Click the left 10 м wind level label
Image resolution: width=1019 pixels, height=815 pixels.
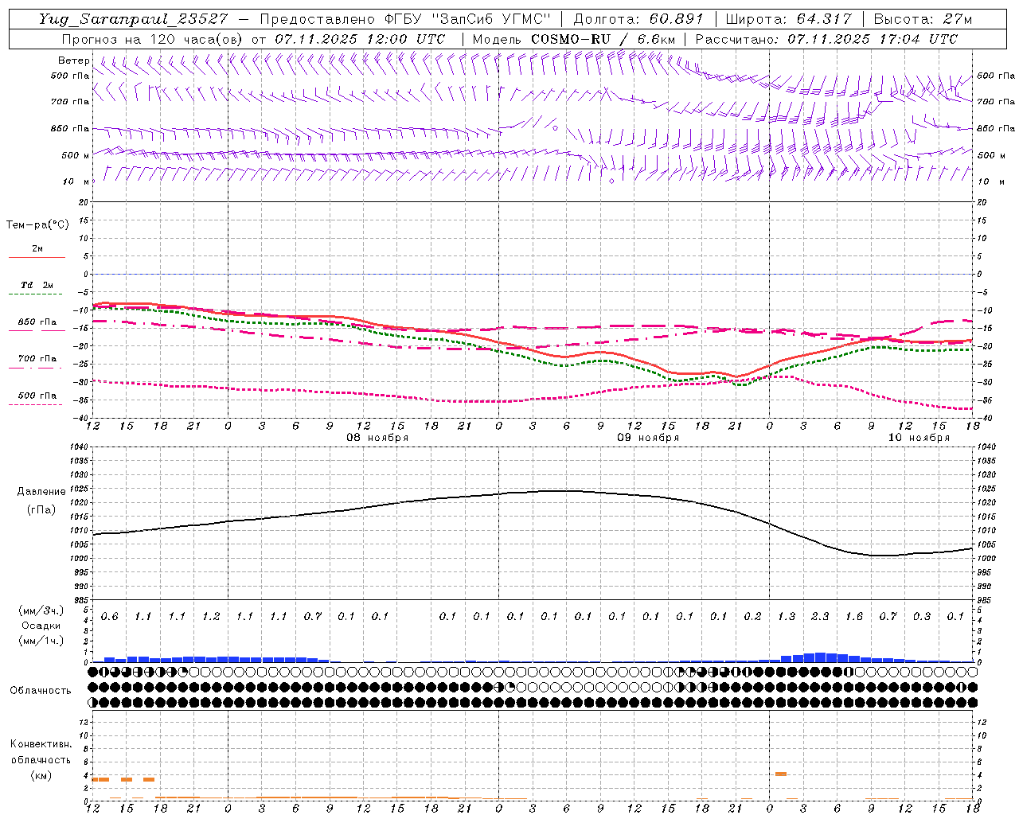click(76, 181)
